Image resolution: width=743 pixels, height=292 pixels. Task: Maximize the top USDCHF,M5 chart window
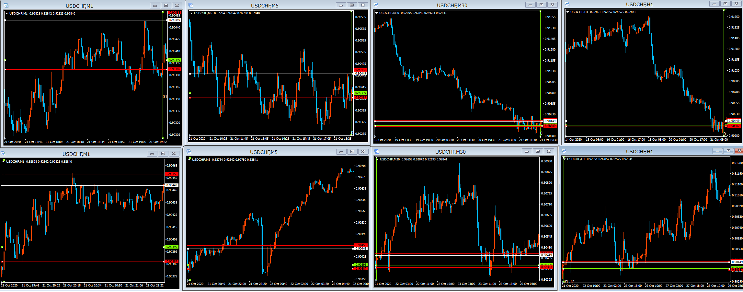(352, 5)
